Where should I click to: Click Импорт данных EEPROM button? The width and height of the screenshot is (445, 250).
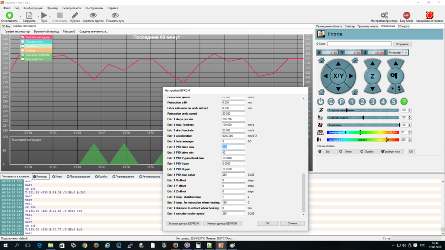222,224
